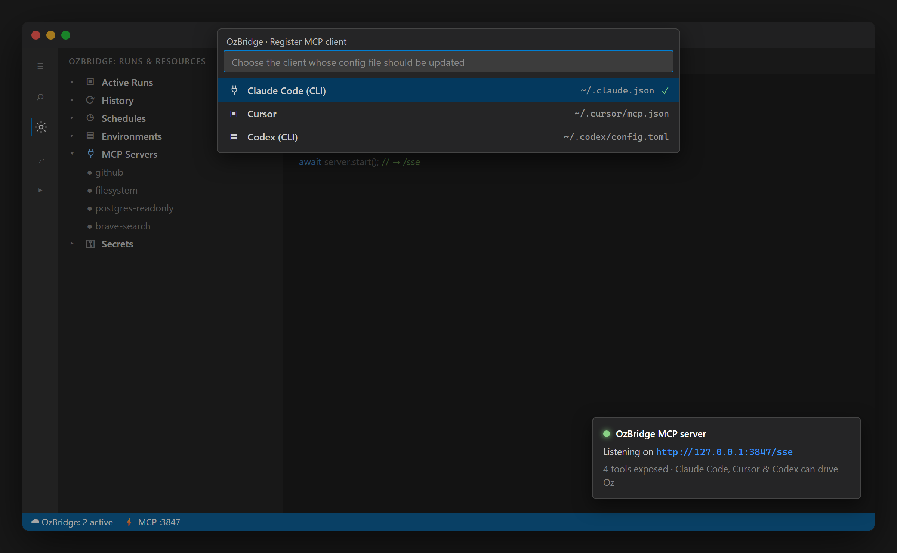
Task: Expand the History tree node
Action: [x=72, y=100]
